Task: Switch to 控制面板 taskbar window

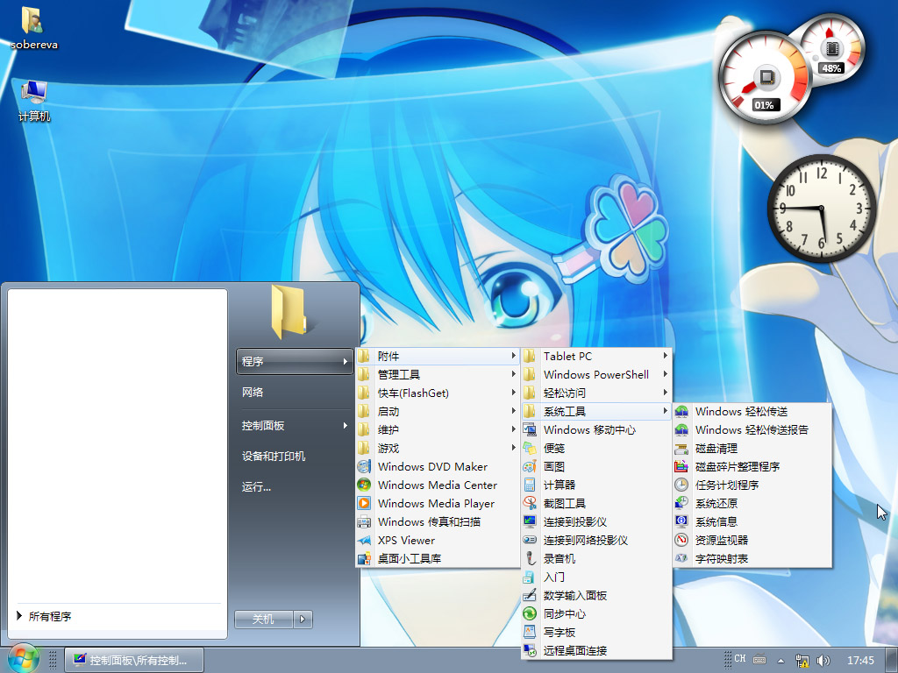Action: click(x=134, y=660)
